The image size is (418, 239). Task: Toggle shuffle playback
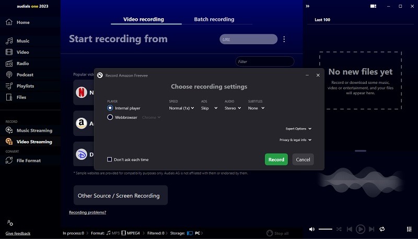click(339, 229)
